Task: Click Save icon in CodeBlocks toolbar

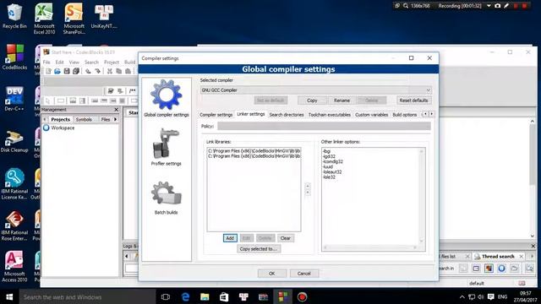Action: click(x=67, y=71)
